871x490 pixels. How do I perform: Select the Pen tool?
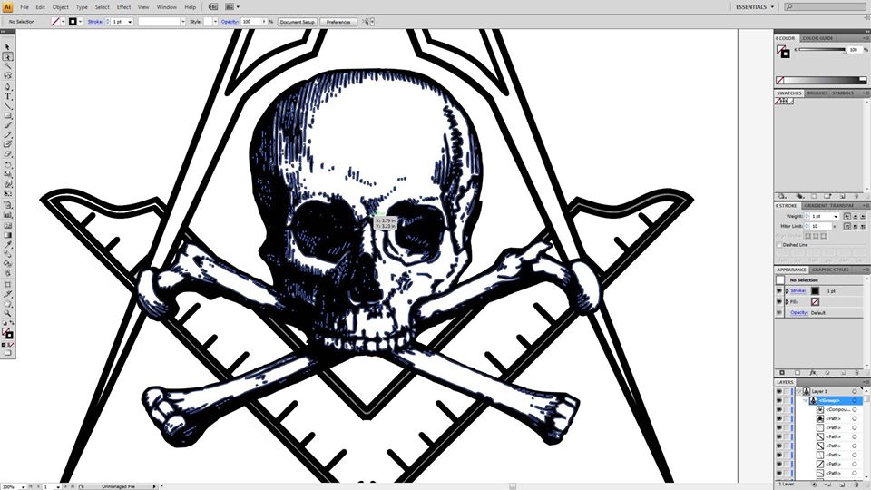tap(8, 86)
